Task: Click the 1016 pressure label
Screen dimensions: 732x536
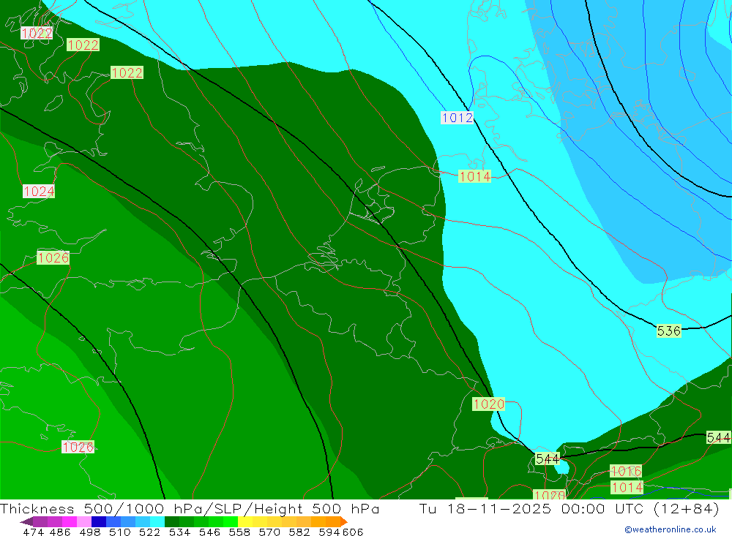Action: click(626, 471)
